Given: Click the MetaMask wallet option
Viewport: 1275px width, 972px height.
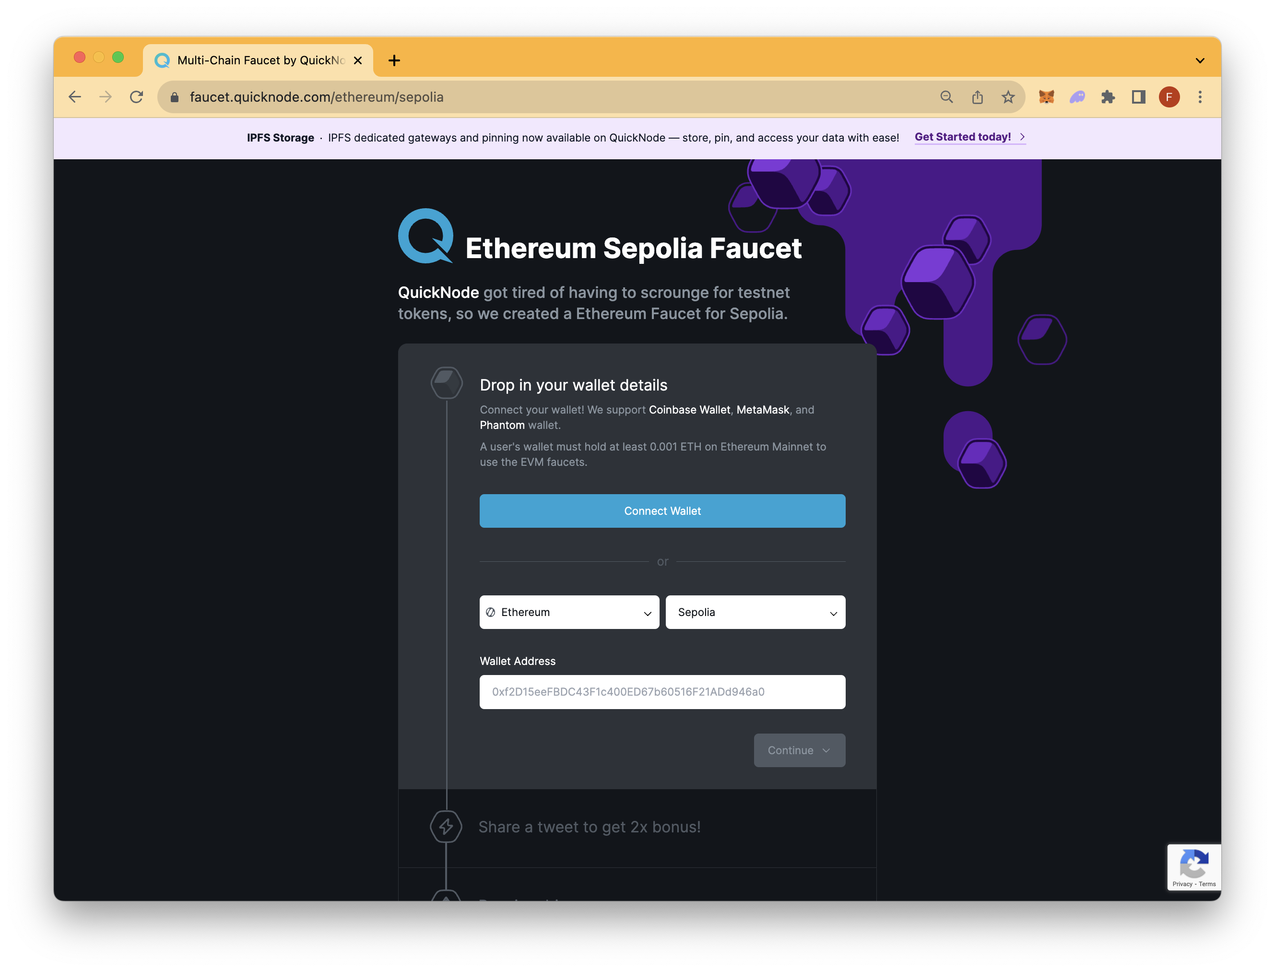Looking at the screenshot, I should pos(763,409).
